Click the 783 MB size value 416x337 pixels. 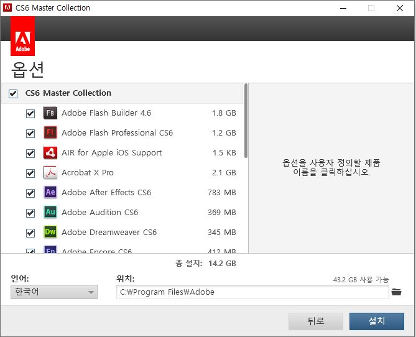point(222,193)
